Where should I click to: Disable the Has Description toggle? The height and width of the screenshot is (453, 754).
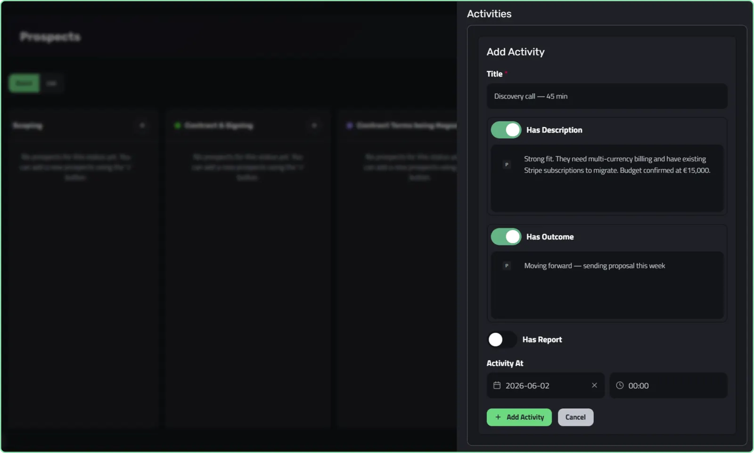click(506, 130)
